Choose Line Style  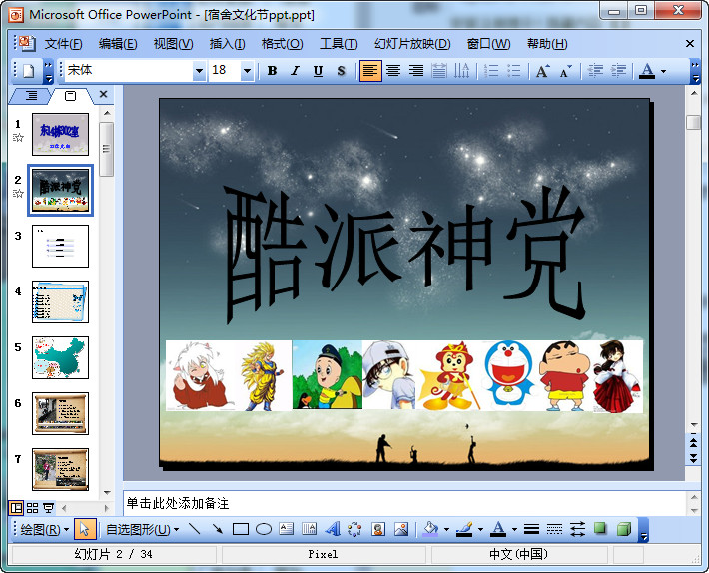point(531,529)
